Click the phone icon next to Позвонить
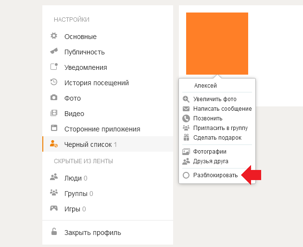This screenshot has height=247, width=303. (186, 118)
